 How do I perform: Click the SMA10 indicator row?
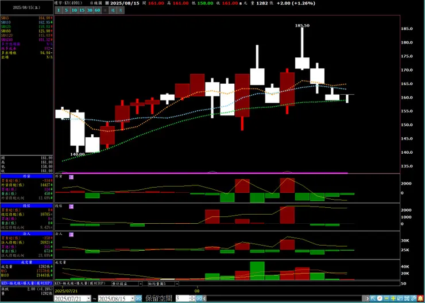point(26,22)
